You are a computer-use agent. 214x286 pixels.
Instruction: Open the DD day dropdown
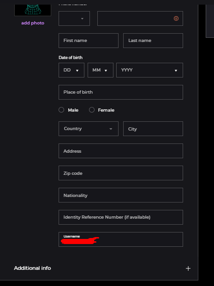pyautogui.click(x=71, y=70)
